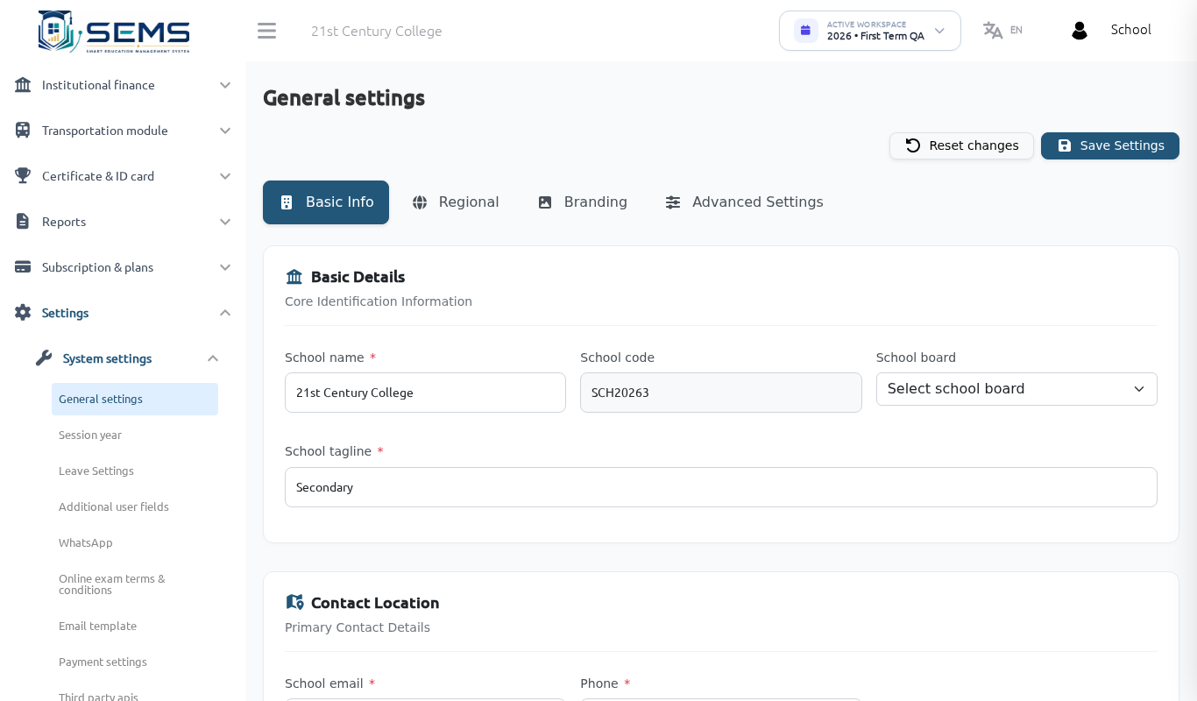Click the School user name
Image resolution: width=1197 pixels, height=701 pixels.
coord(1131,30)
